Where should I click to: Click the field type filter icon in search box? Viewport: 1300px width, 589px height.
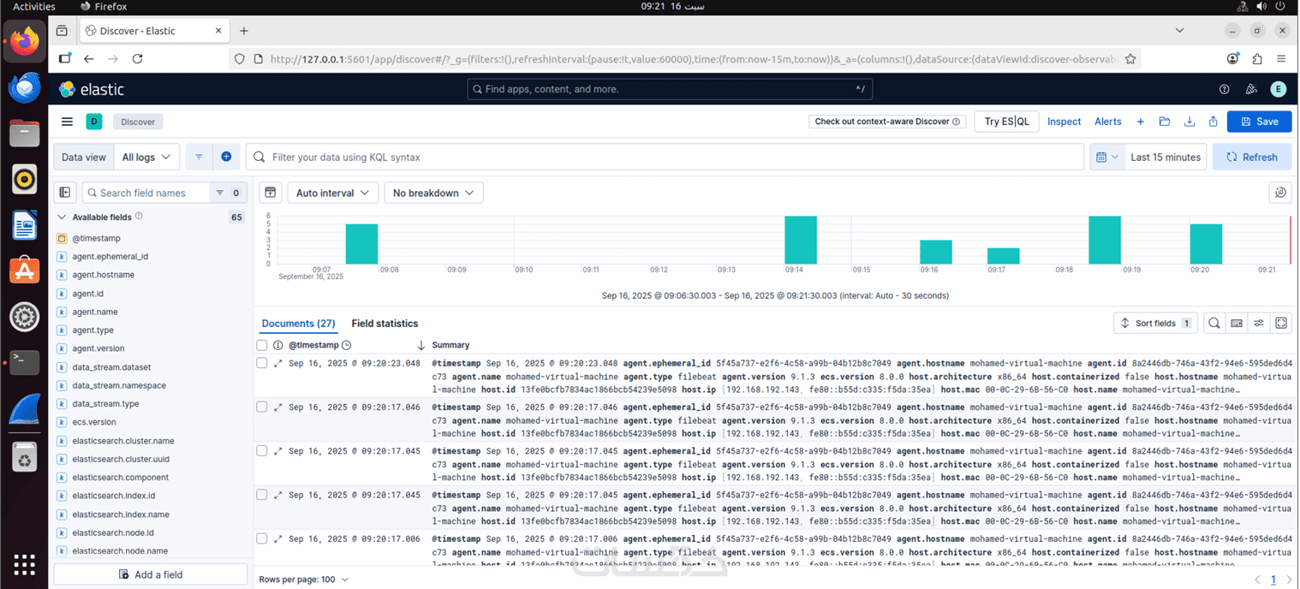point(220,193)
